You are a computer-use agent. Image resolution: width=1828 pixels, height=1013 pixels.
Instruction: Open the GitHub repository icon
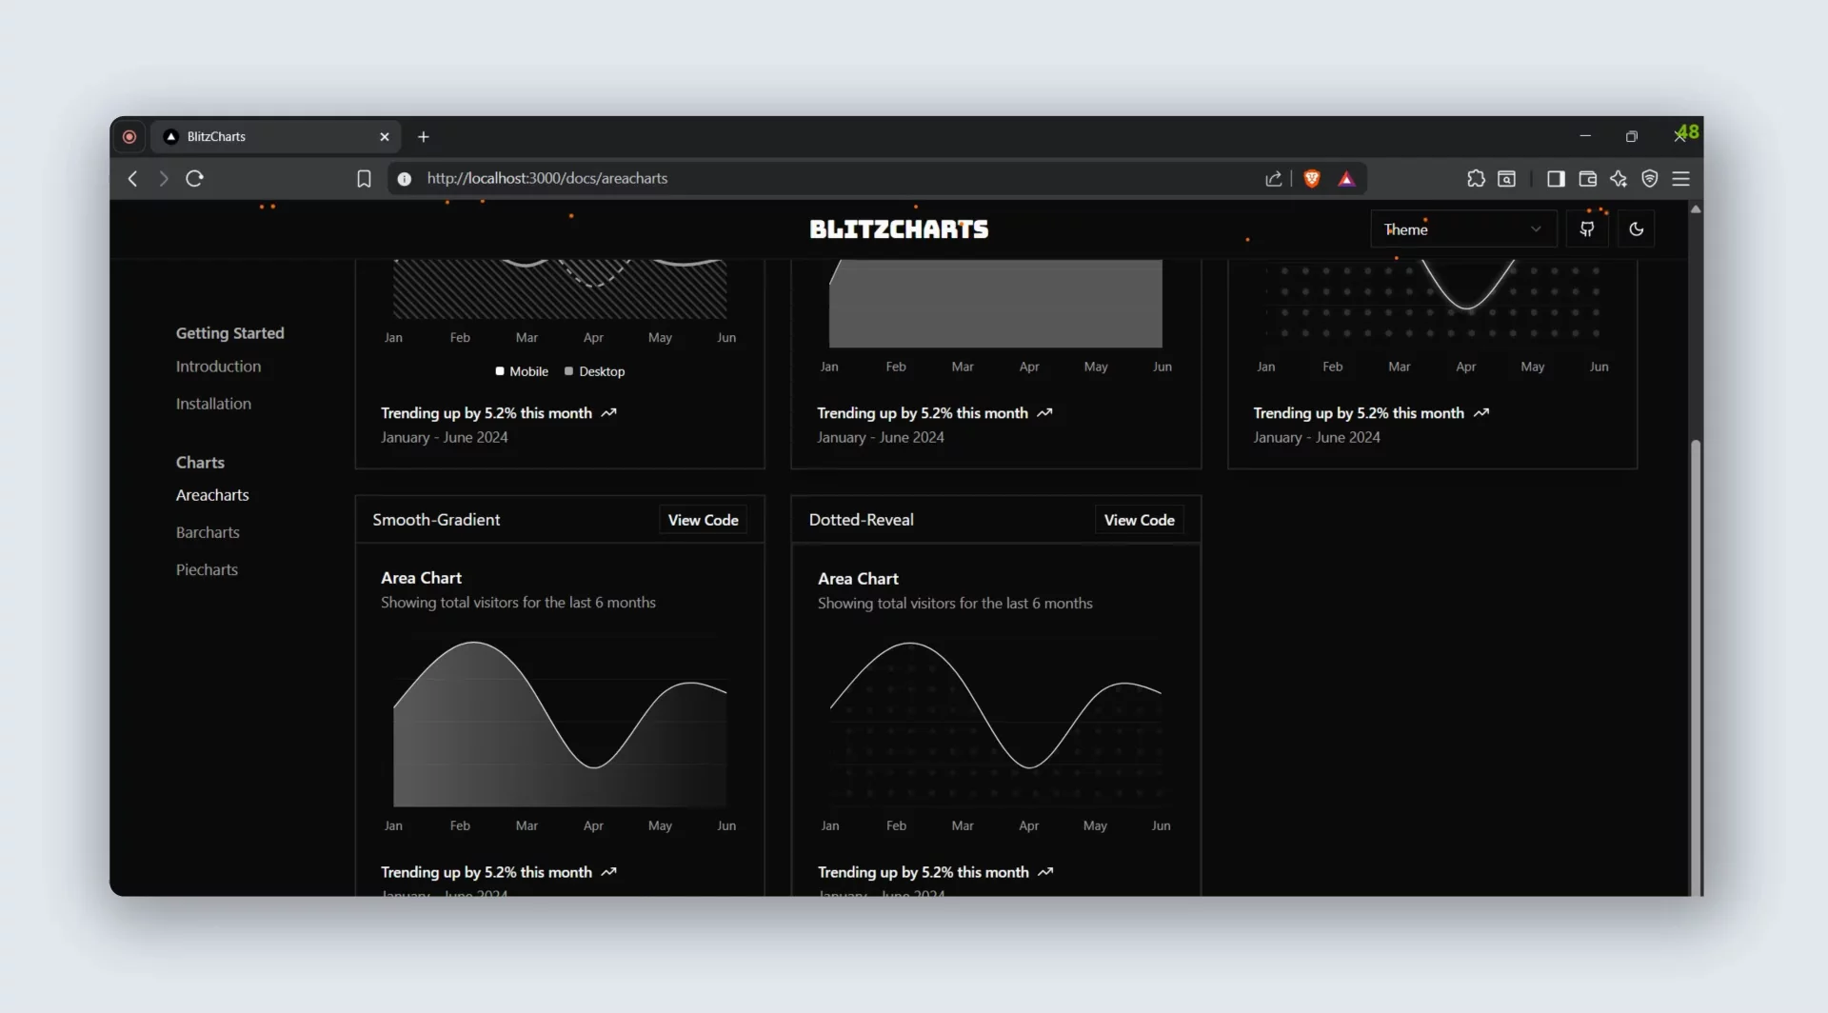coord(1587,228)
